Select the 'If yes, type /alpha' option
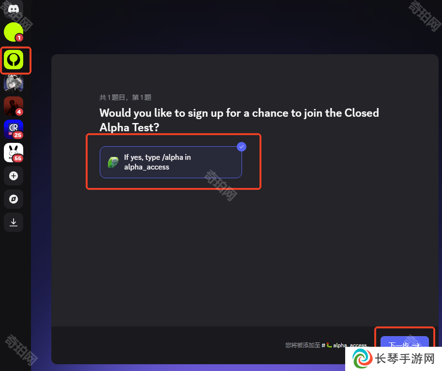This screenshot has width=442, height=371. tap(171, 162)
